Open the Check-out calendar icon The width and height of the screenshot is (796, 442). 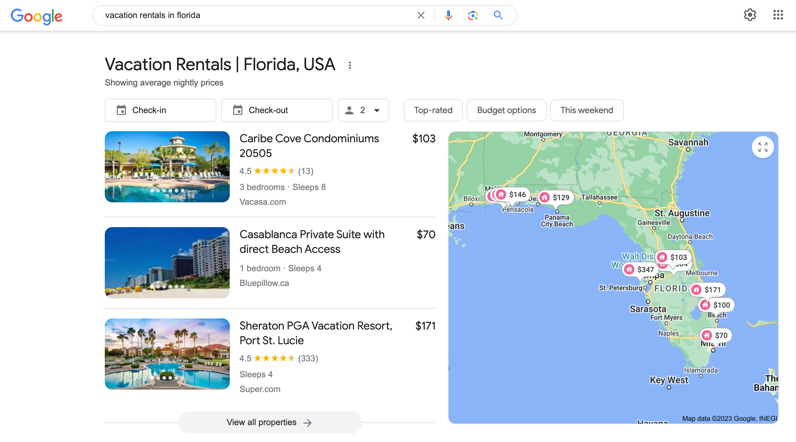coord(238,110)
